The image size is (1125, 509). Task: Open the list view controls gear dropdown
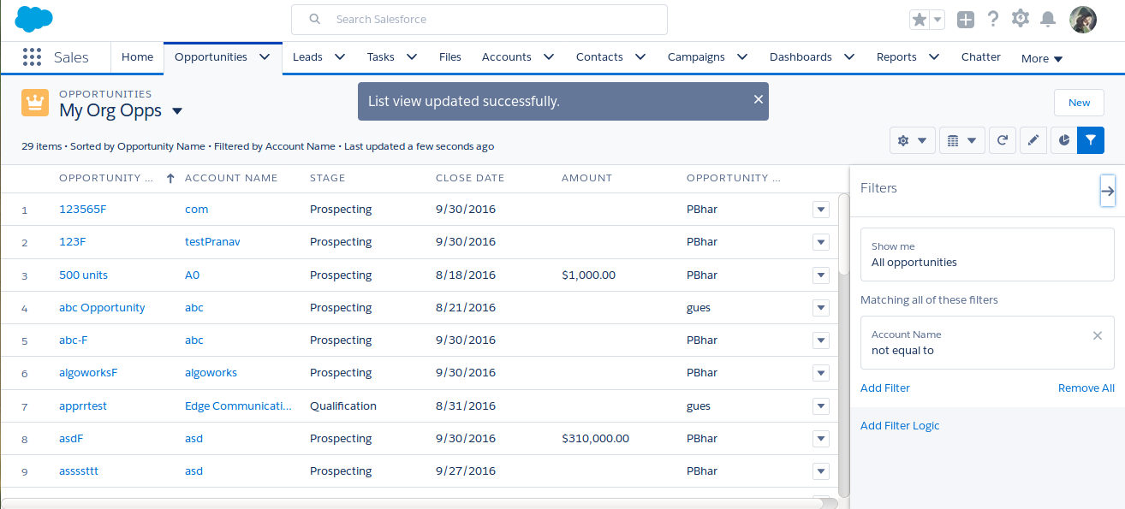click(912, 140)
